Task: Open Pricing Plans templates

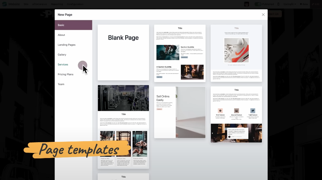Action: click(65, 74)
